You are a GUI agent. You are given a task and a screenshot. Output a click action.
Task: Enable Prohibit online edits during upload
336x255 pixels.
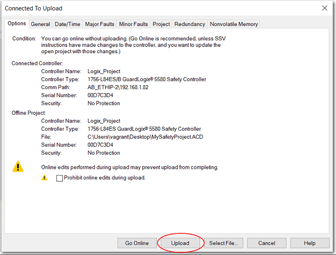pyautogui.click(x=60, y=178)
